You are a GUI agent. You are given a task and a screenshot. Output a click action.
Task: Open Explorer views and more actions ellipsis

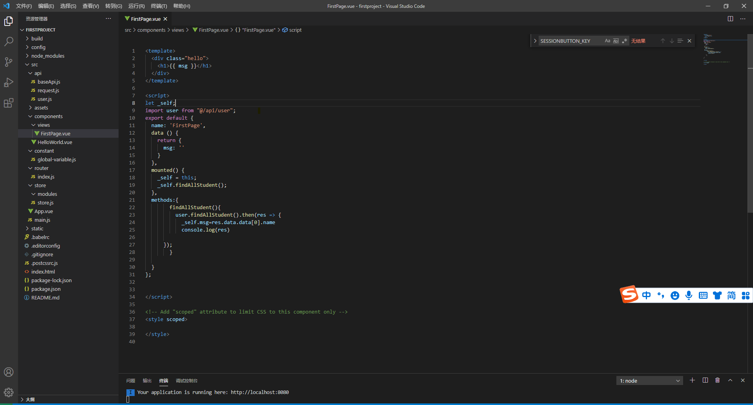[108, 19]
